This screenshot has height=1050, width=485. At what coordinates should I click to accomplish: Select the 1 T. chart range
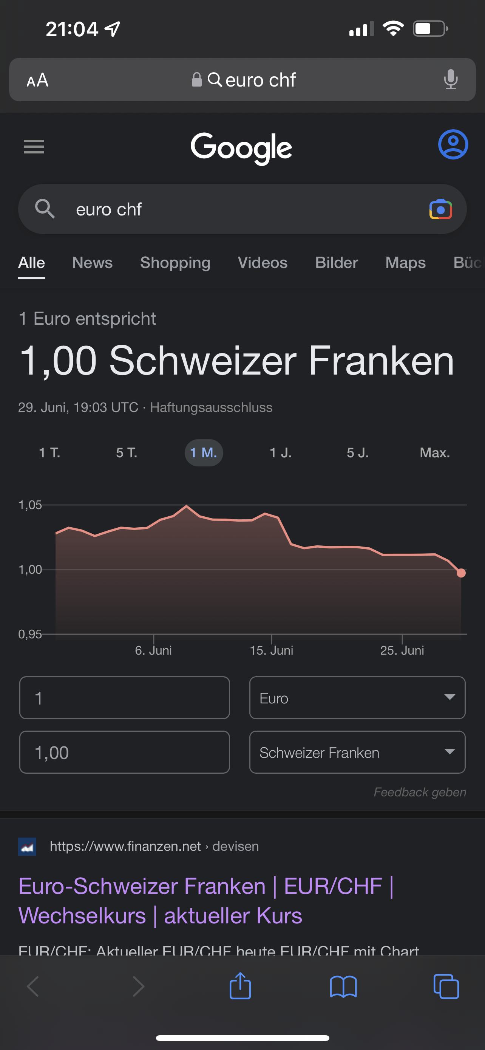tap(50, 453)
